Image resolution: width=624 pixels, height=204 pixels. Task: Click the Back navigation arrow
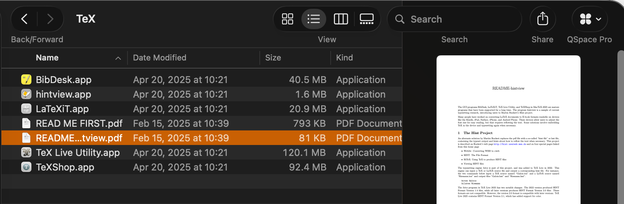[24, 19]
